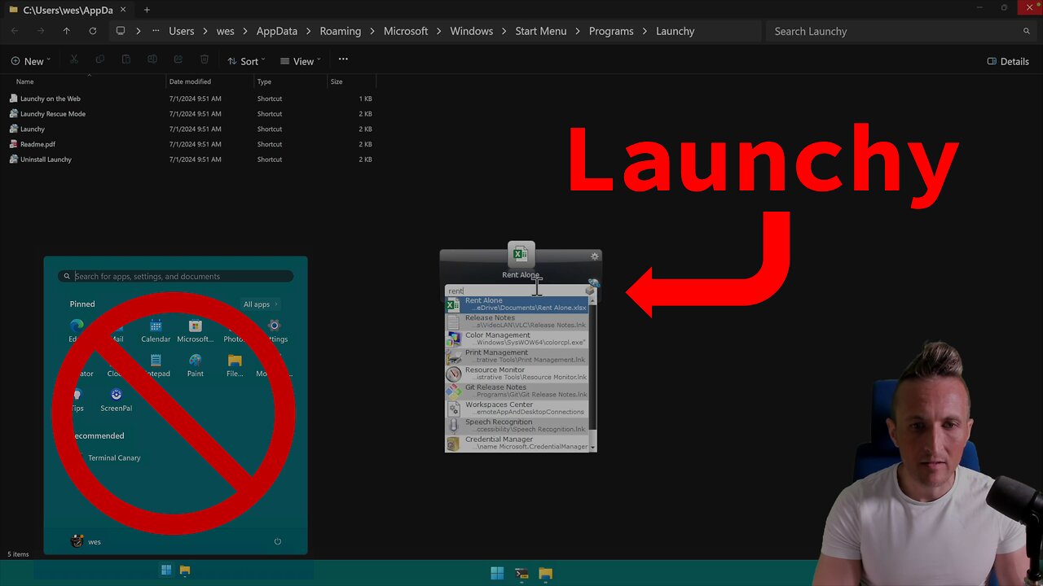Click the Forward navigation arrow

pos(41,31)
